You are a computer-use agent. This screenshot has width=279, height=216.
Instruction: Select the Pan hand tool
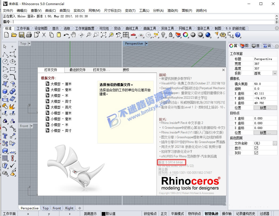coord(73,35)
